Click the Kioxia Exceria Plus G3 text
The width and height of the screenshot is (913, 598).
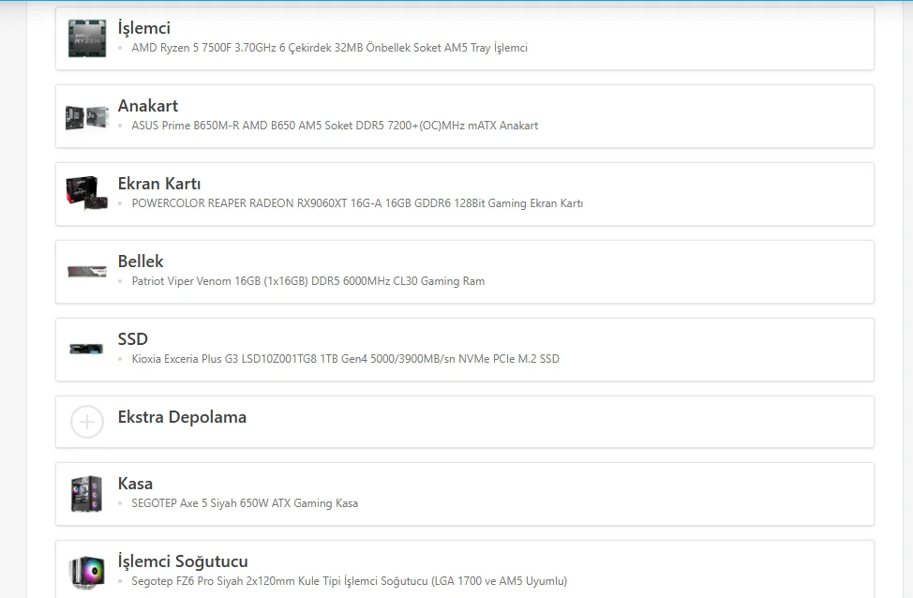[x=345, y=359]
